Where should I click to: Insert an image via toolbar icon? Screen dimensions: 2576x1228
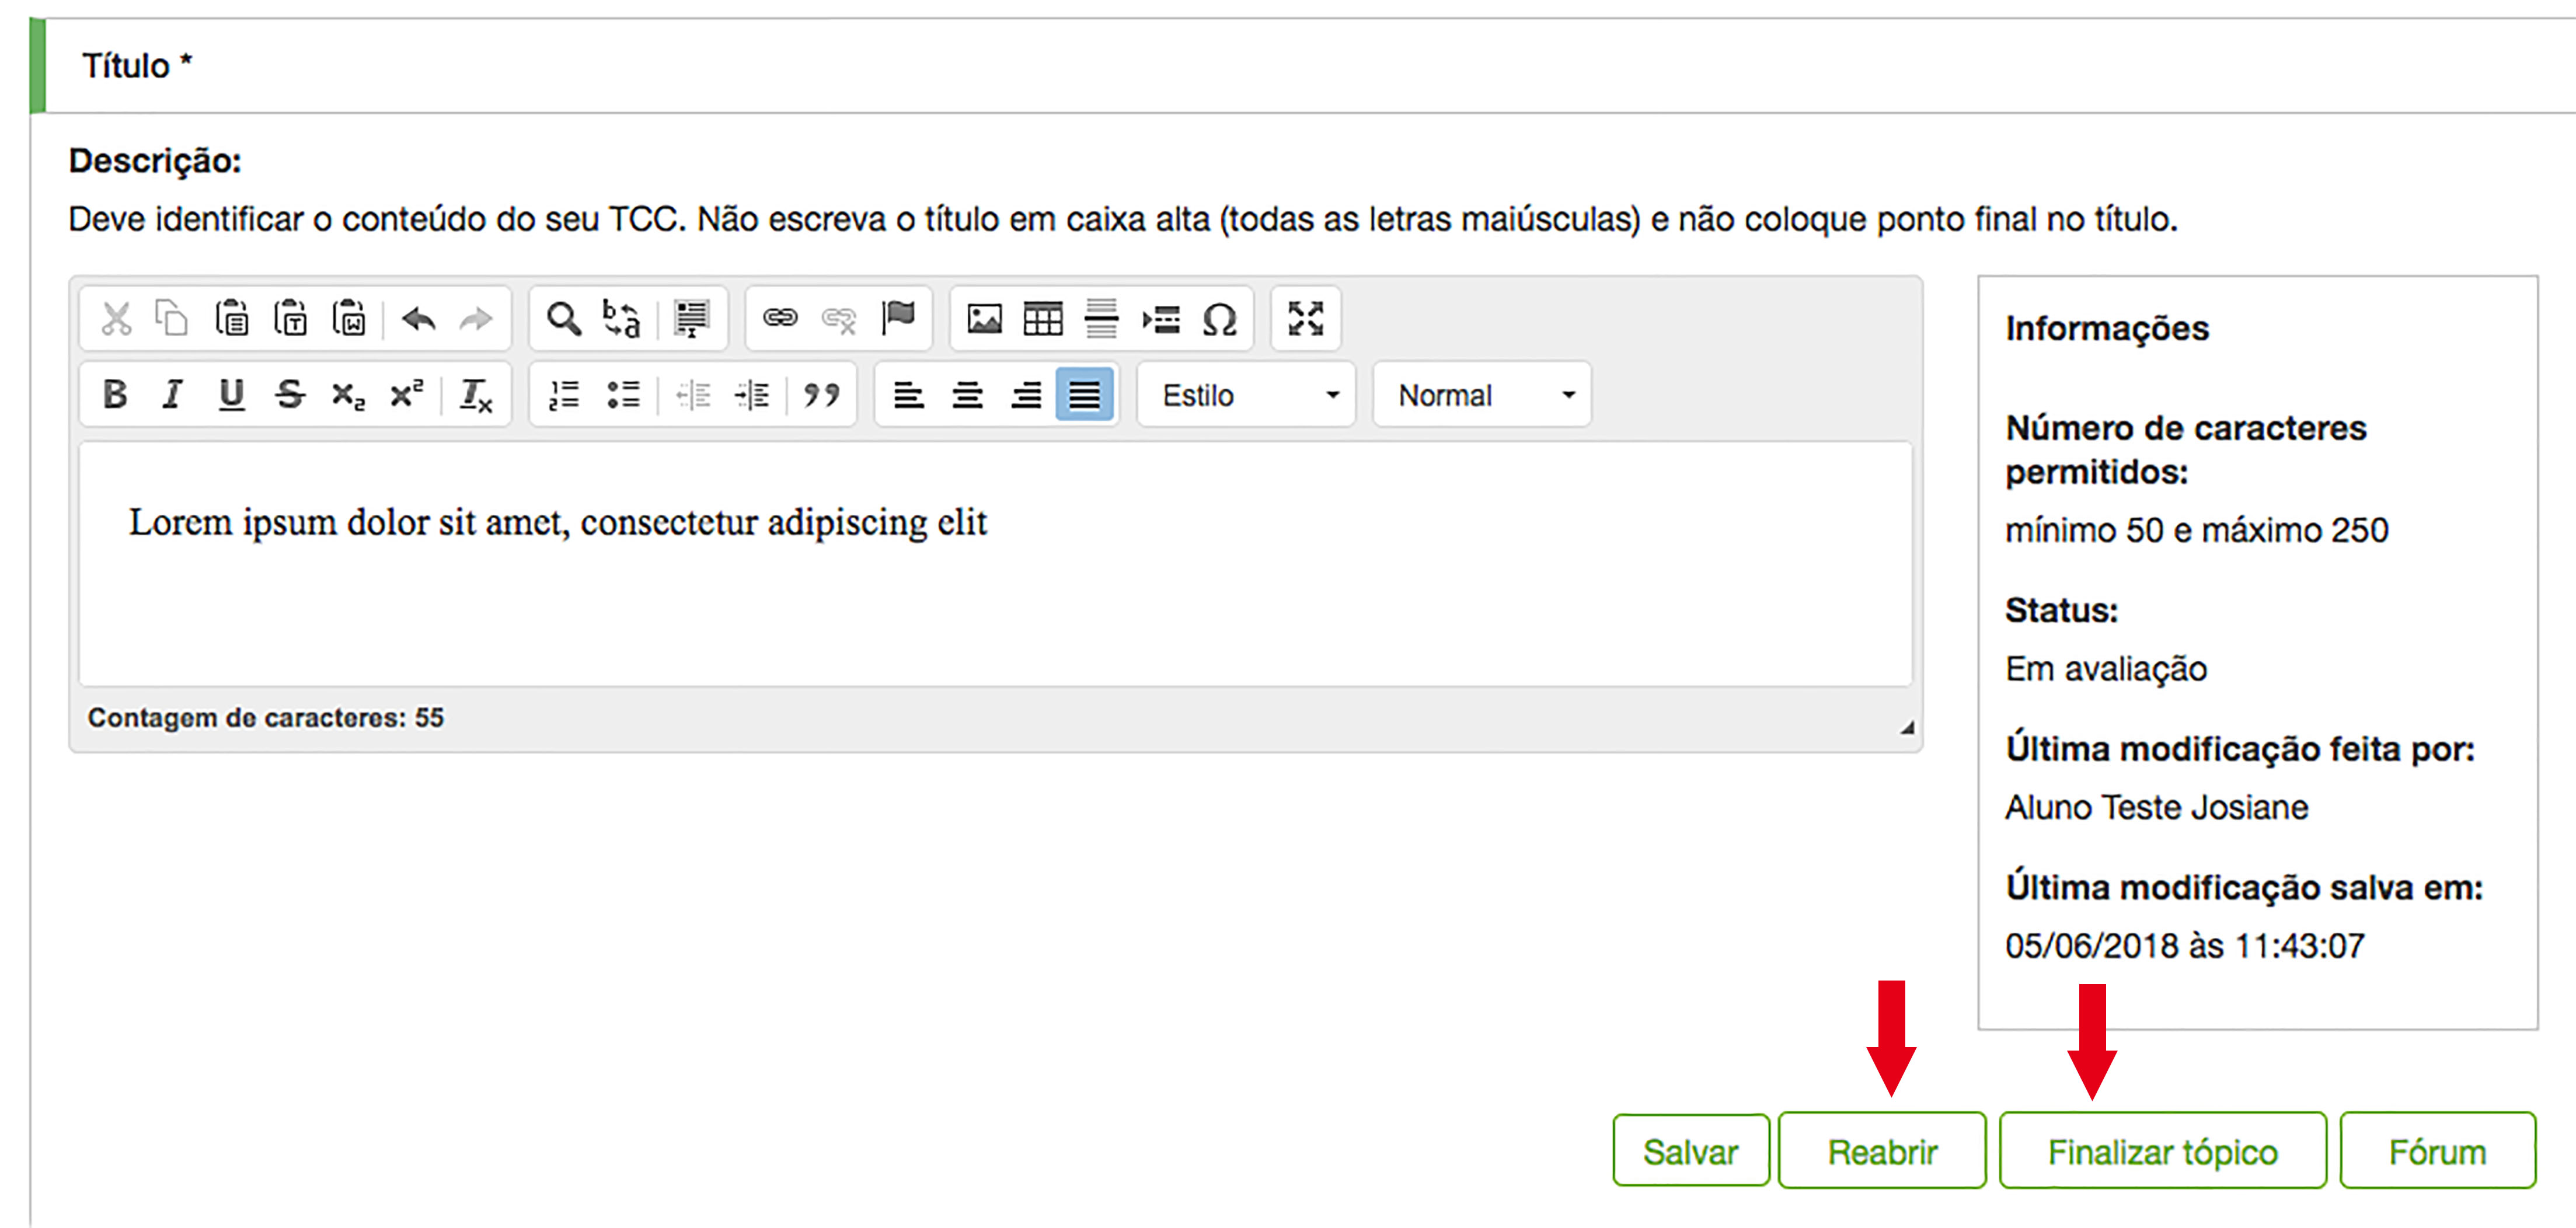pos(984,319)
